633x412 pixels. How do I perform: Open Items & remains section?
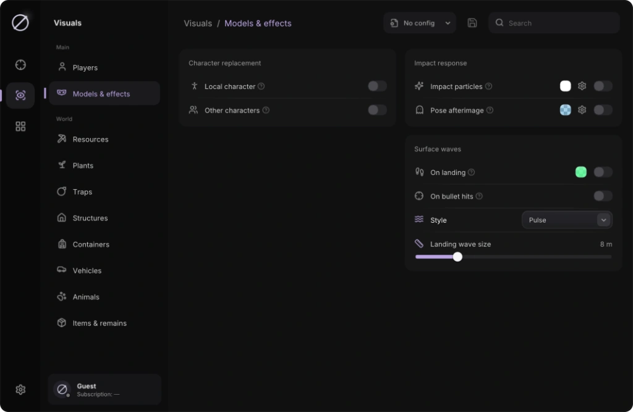tap(104, 323)
